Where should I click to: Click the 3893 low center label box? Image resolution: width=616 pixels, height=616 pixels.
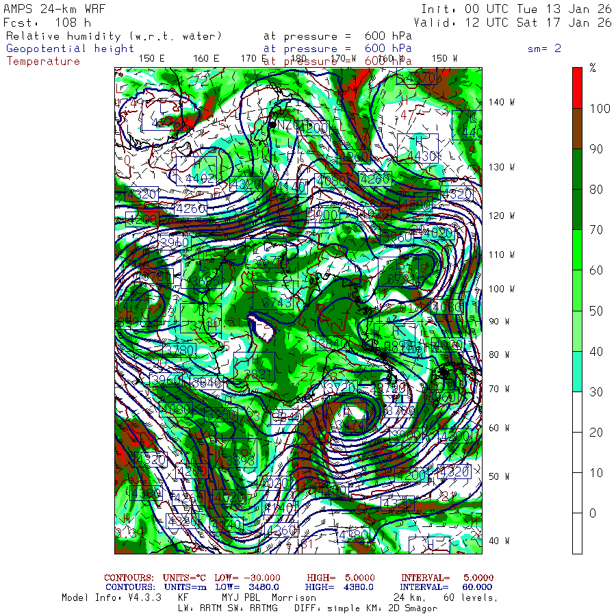239,453
